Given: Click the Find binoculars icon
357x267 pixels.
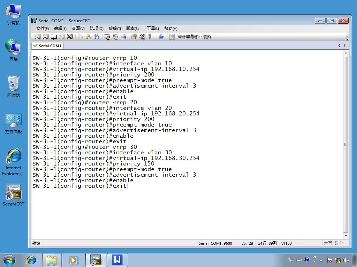Looking at the screenshot, I should (x=96, y=37).
